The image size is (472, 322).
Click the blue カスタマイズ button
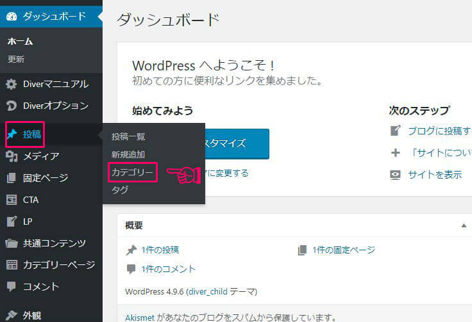[237, 143]
